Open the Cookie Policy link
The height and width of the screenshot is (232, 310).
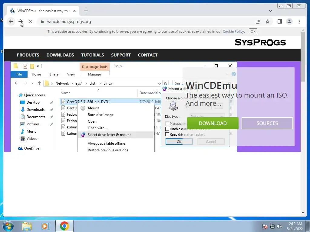coord(233,31)
